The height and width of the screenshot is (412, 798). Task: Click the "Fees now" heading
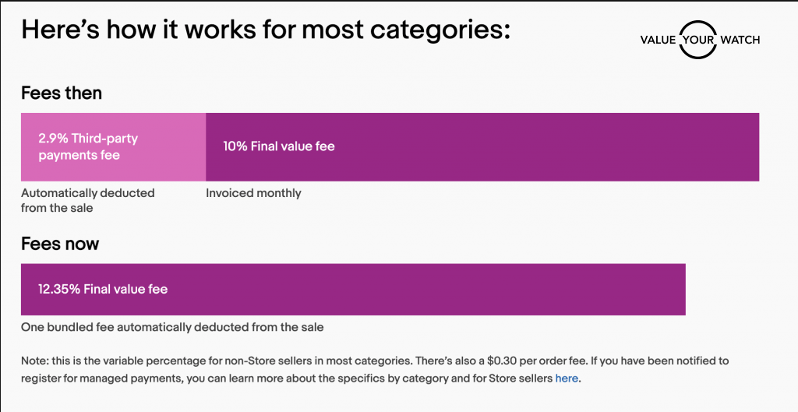tap(60, 244)
